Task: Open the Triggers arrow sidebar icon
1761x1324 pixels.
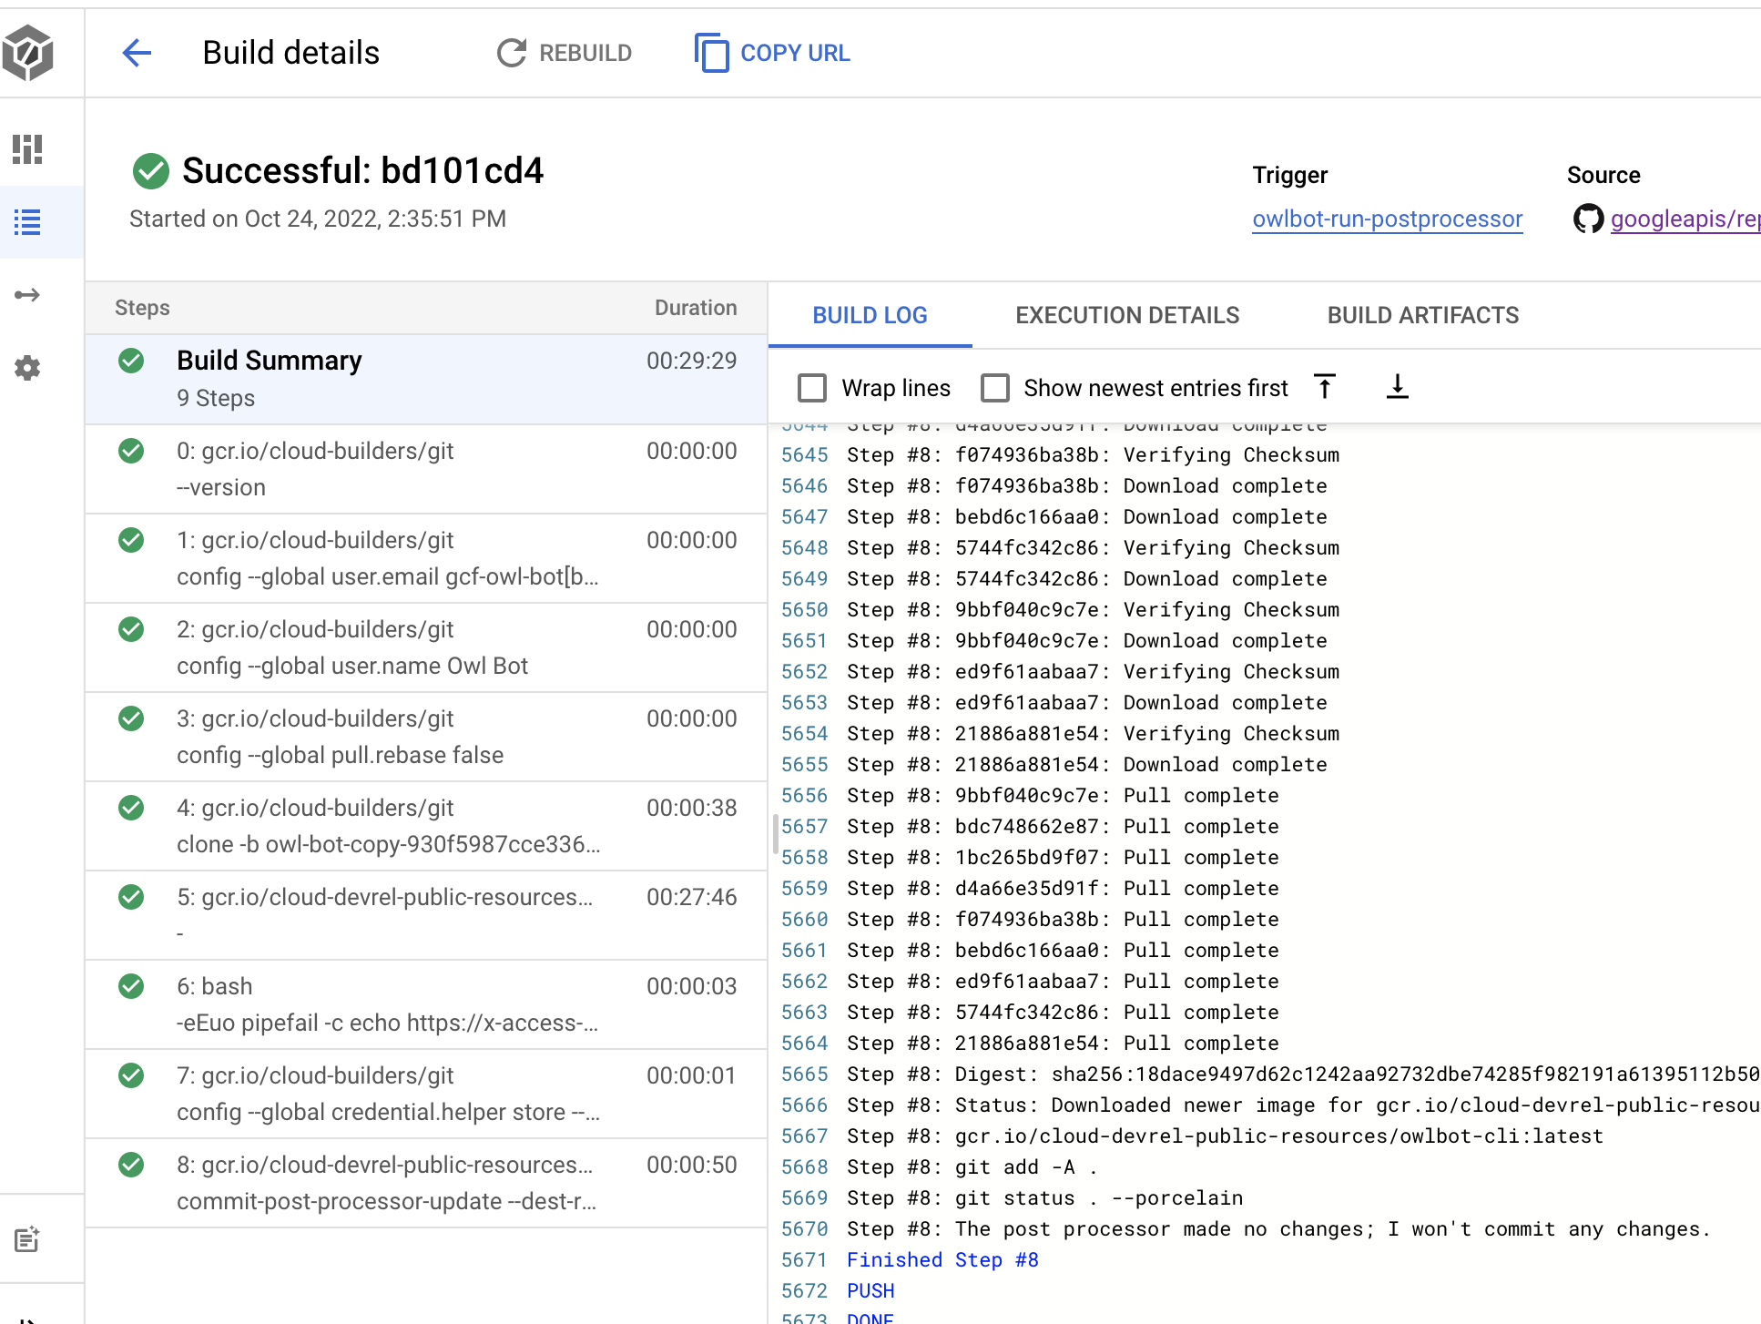Action: pyautogui.click(x=27, y=295)
